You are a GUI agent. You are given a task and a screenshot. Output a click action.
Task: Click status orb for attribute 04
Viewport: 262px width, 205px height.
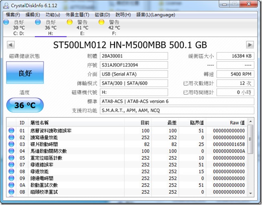coord(11,151)
